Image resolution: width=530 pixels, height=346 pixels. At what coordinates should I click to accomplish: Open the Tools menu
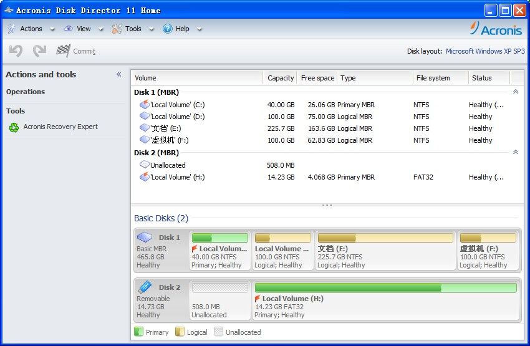133,29
